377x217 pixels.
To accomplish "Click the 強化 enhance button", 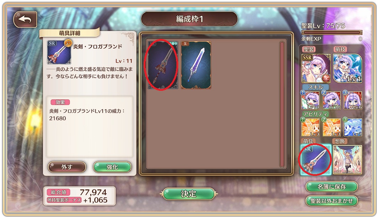I will point(112,167).
